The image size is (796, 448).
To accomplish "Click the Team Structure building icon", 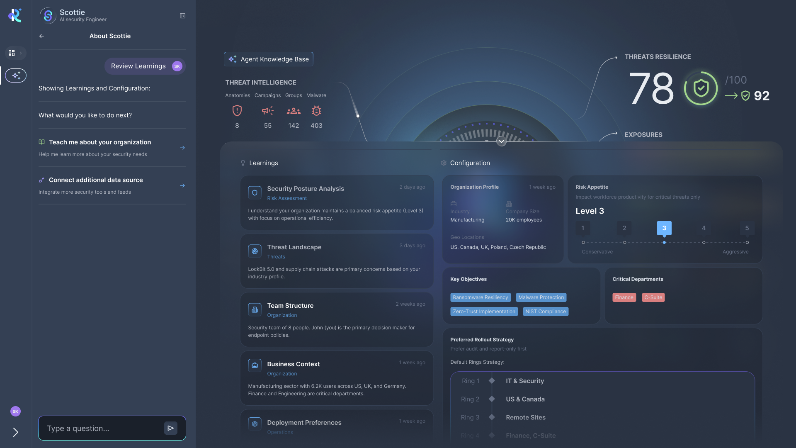I will (255, 309).
